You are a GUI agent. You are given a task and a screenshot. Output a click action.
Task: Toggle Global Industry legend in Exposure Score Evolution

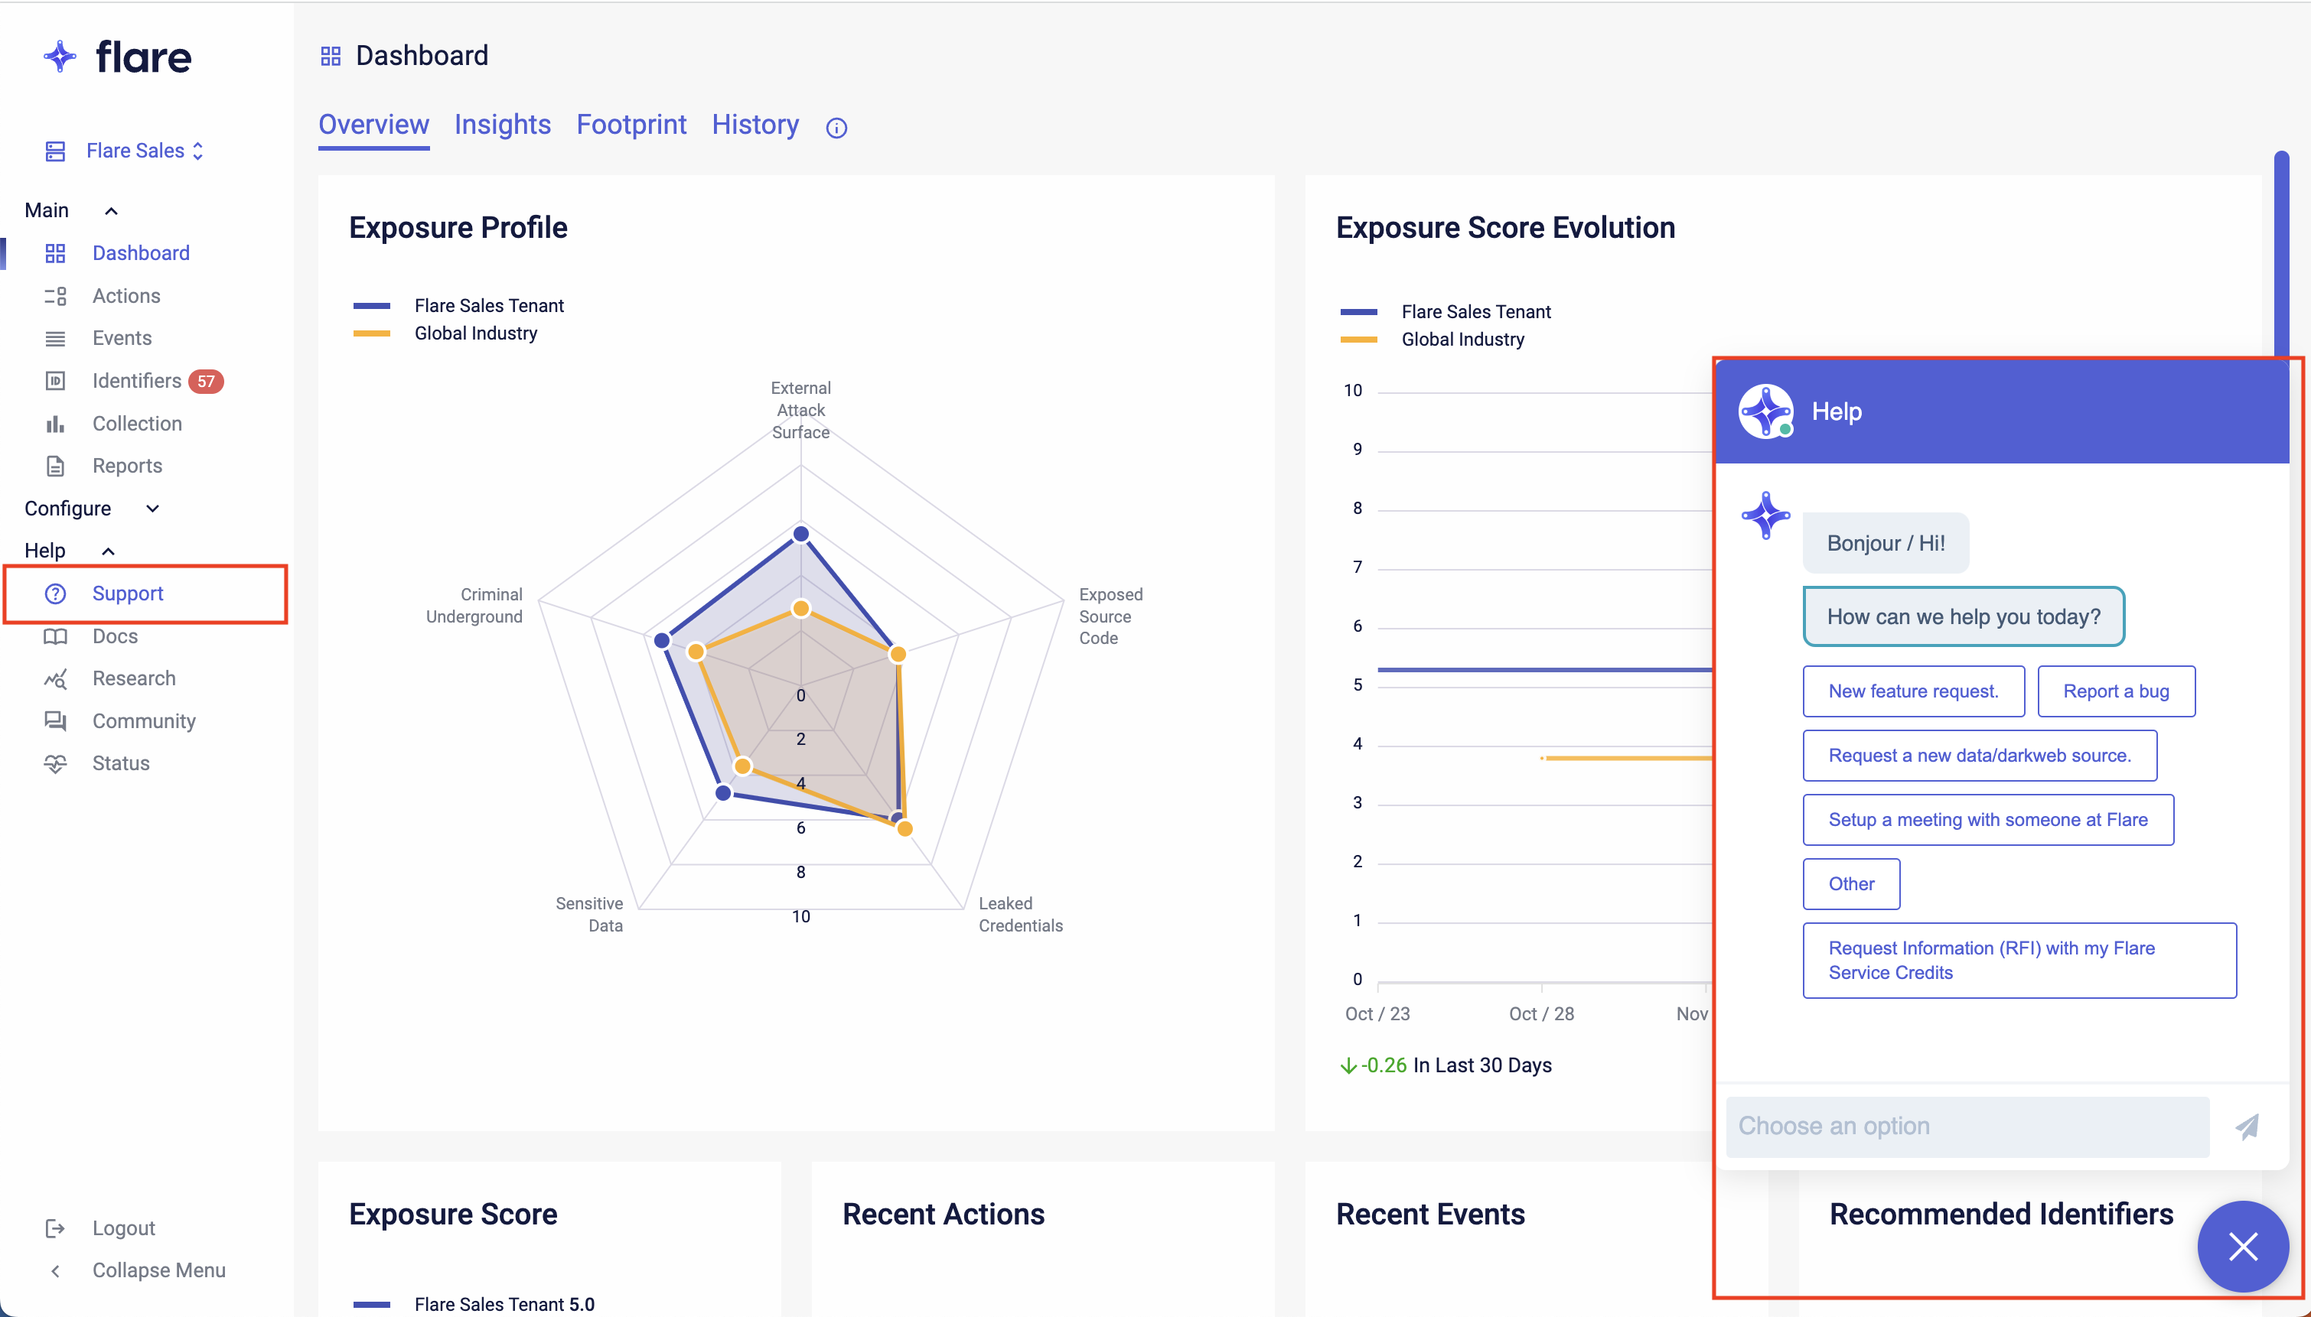1462,340
